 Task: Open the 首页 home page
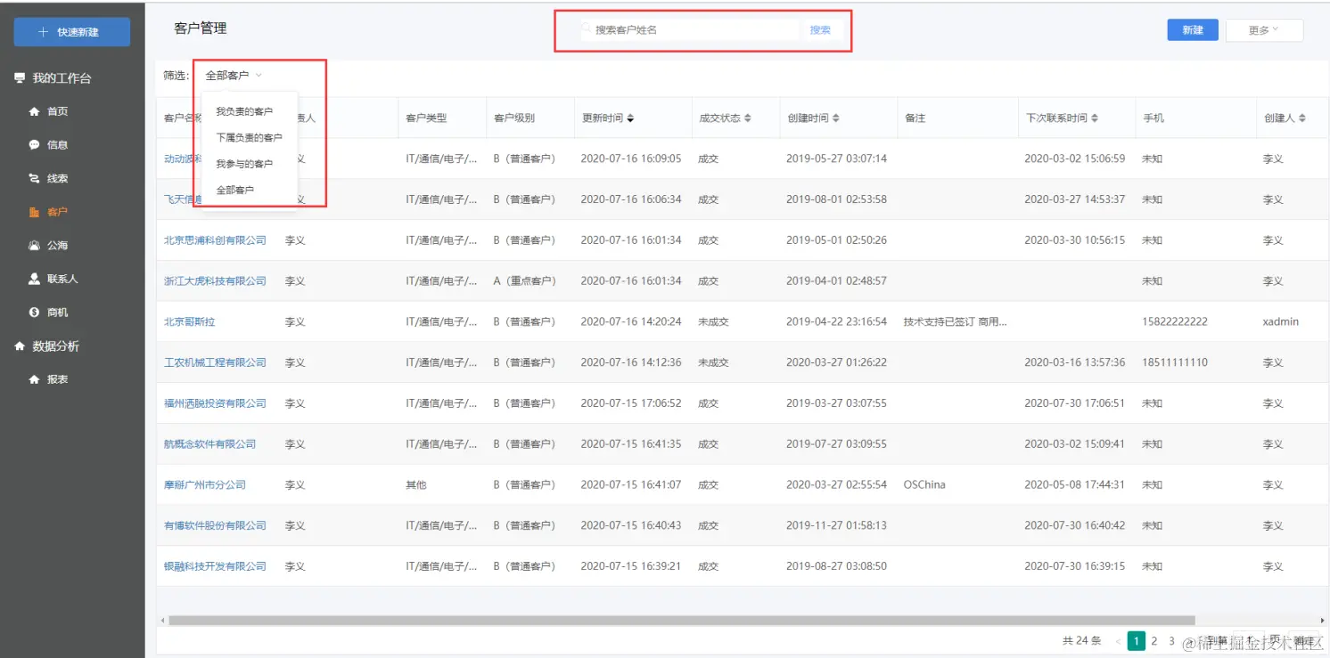[x=58, y=111]
